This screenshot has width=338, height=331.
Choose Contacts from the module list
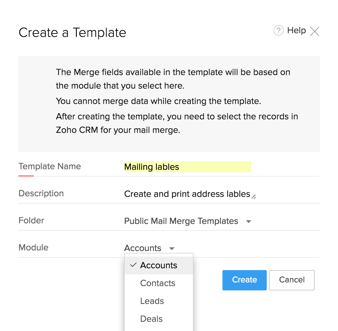158,283
